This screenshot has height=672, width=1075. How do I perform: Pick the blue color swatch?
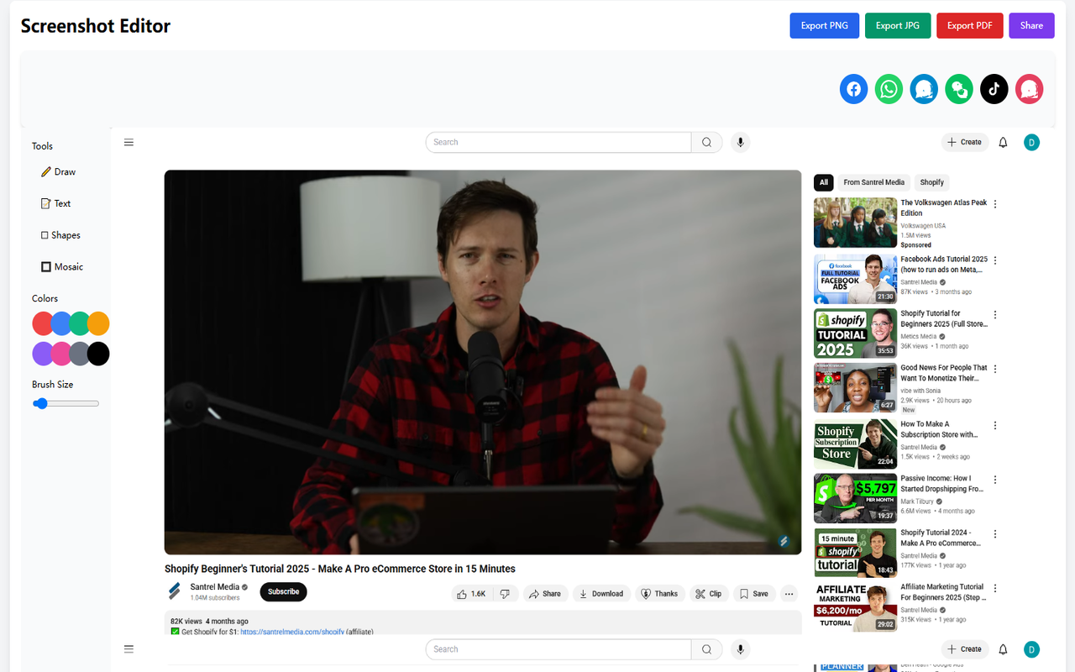(x=61, y=323)
